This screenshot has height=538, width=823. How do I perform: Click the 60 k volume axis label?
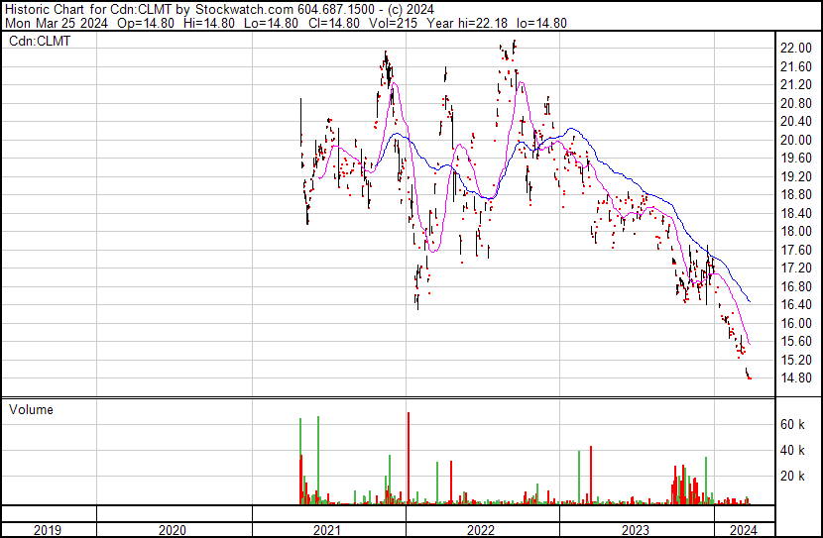click(792, 424)
